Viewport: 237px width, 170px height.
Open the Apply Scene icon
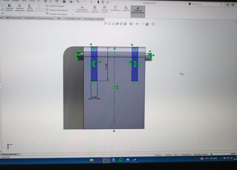[147, 24]
